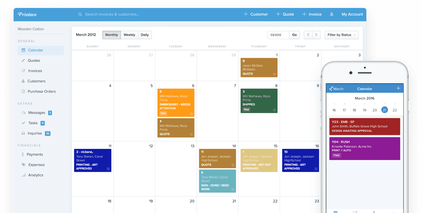
Task: Click the Analytics bar chart icon
Action: [x=24, y=175]
